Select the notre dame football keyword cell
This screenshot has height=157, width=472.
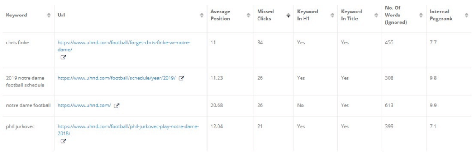coord(28,105)
